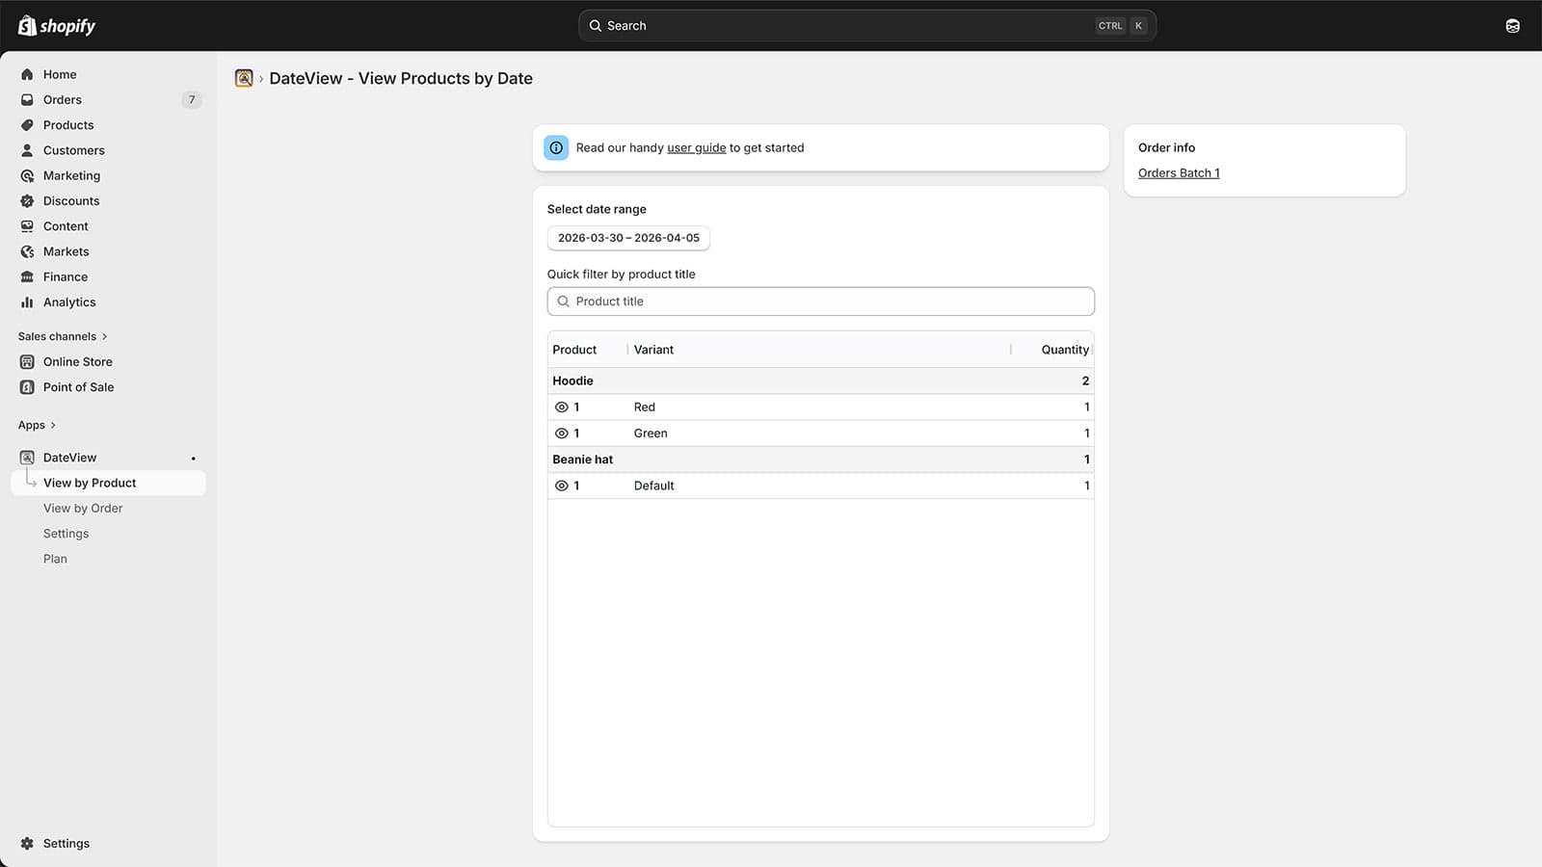
Task: Open the DateView Plan page
Action: coord(55,559)
